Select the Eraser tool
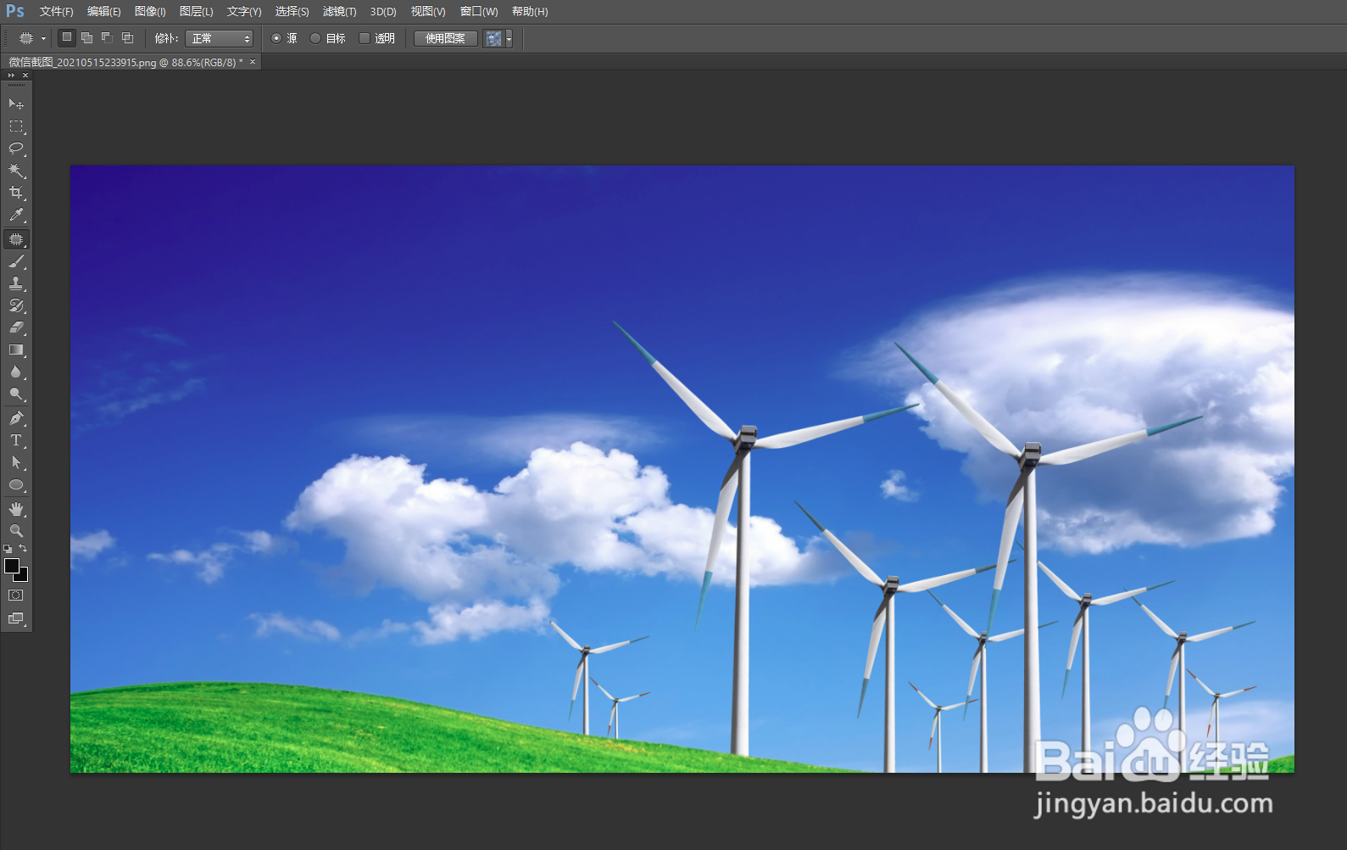1347x850 pixels. (16, 327)
